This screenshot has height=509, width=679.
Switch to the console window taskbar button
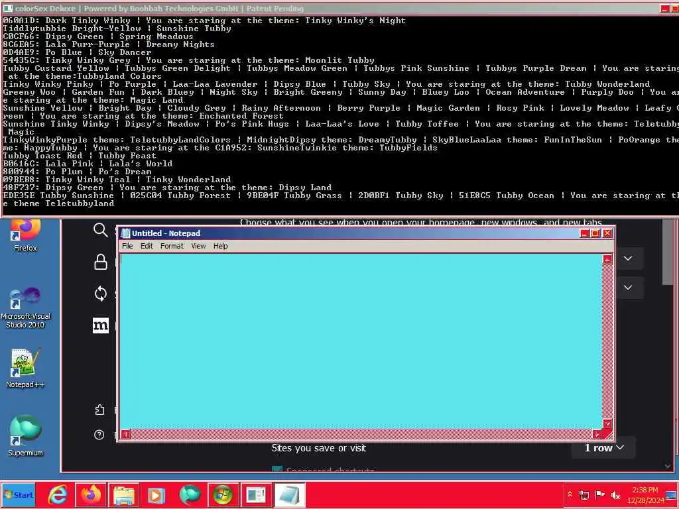pyautogui.click(x=256, y=494)
